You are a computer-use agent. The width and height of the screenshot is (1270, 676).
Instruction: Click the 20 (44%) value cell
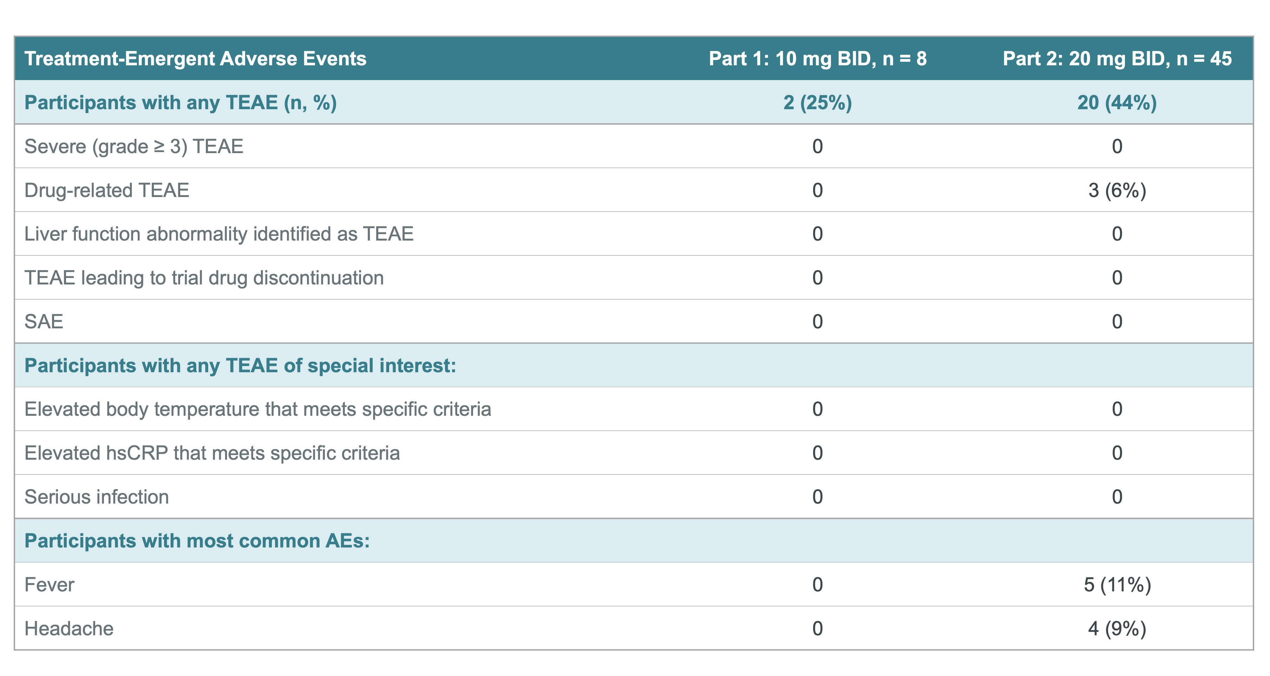pos(1117,103)
